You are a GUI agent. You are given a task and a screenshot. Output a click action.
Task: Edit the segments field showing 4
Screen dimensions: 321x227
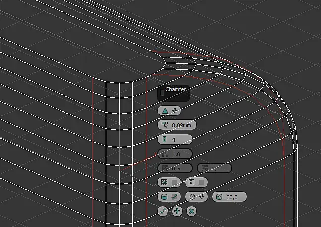tap(175, 139)
